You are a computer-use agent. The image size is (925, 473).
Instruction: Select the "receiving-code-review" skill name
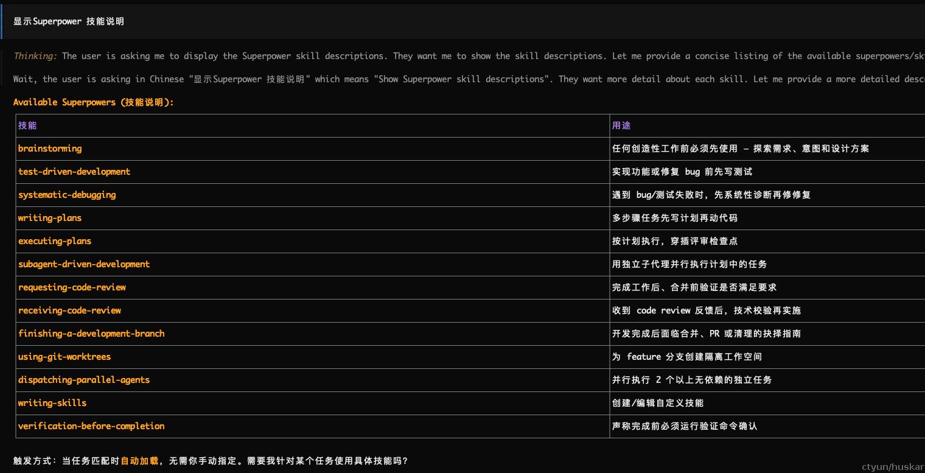point(69,310)
